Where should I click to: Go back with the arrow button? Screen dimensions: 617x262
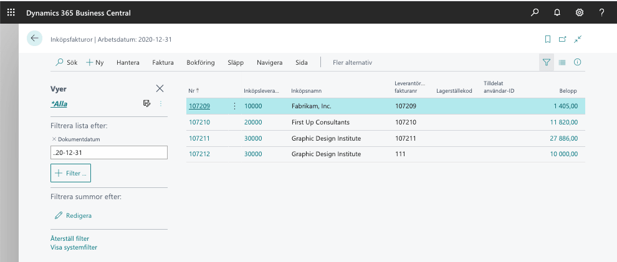coord(35,38)
